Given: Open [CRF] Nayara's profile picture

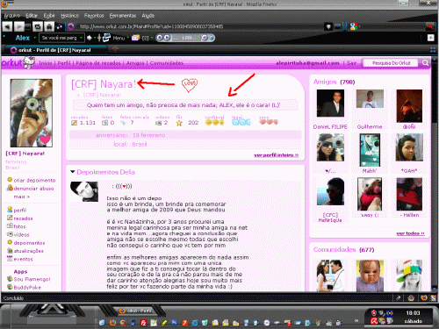Looking at the screenshot, I should (32, 113).
